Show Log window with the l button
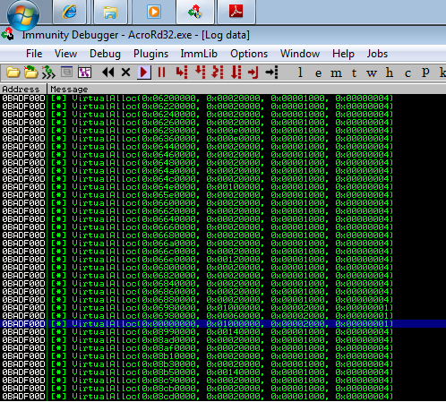446x402 pixels. [x=300, y=73]
